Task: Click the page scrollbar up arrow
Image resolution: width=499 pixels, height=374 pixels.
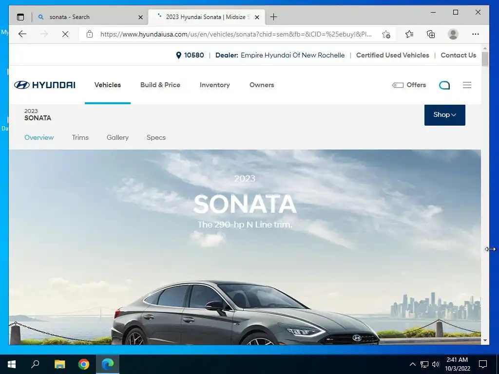Action: pos(485,48)
